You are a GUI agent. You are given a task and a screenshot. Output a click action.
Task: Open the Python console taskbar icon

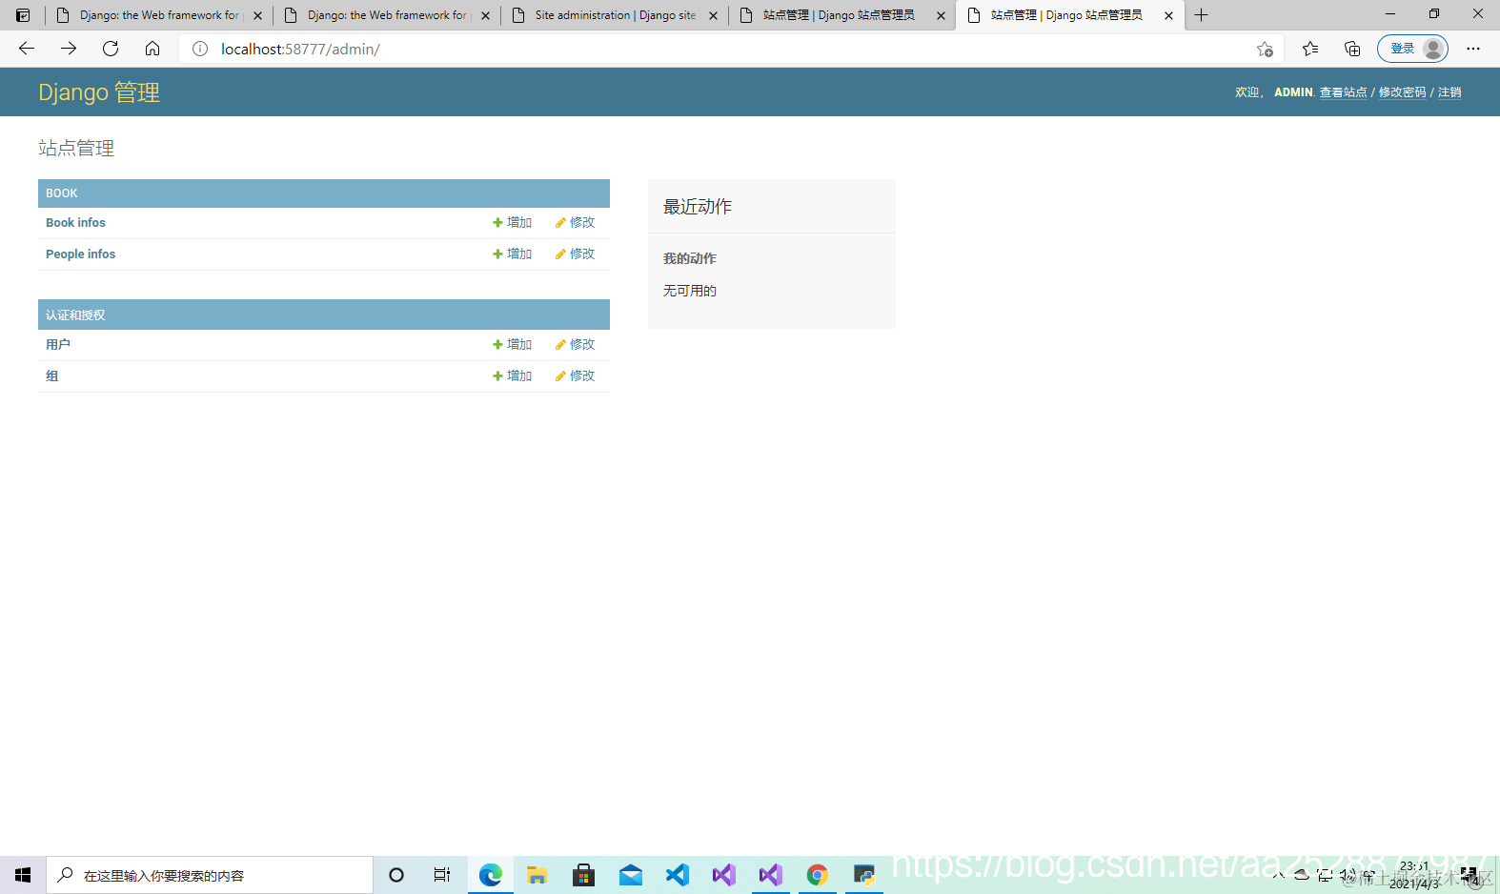[864, 875]
